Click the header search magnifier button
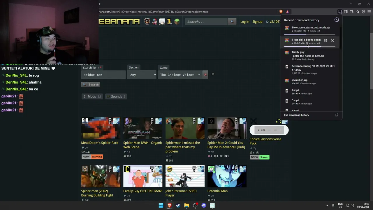 pos(232,22)
